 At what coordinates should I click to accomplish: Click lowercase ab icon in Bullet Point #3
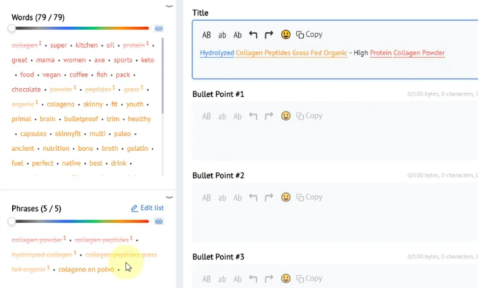click(222, 279)
